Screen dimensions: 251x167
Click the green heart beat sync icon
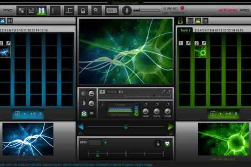[x=167, y=144]
